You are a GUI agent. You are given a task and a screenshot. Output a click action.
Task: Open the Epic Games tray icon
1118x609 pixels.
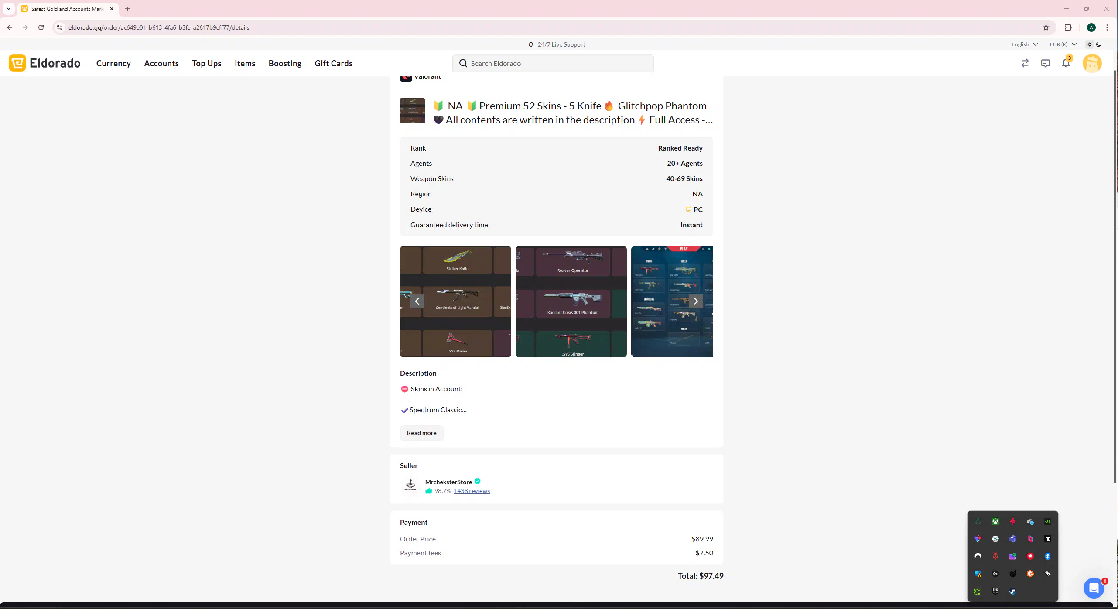point(995,591)
